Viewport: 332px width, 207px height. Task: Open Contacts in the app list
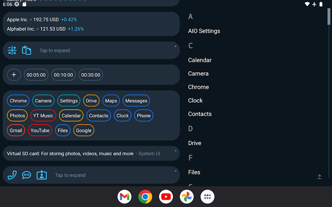click(x=200, y=114)
